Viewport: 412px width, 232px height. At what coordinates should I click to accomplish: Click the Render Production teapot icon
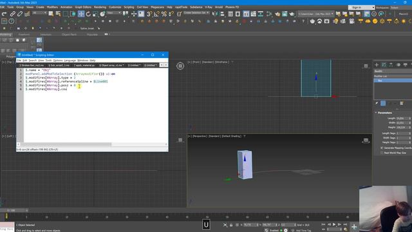coord(292,14)
